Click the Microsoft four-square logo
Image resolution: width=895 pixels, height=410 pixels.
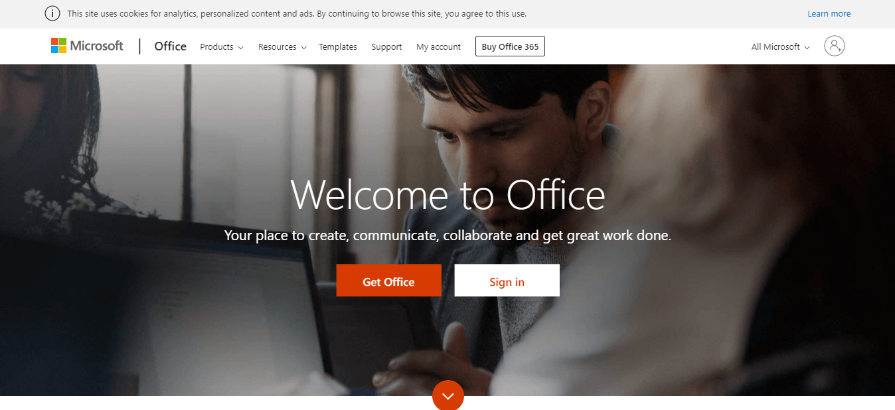pyautogui.click(x=59, y=46)
